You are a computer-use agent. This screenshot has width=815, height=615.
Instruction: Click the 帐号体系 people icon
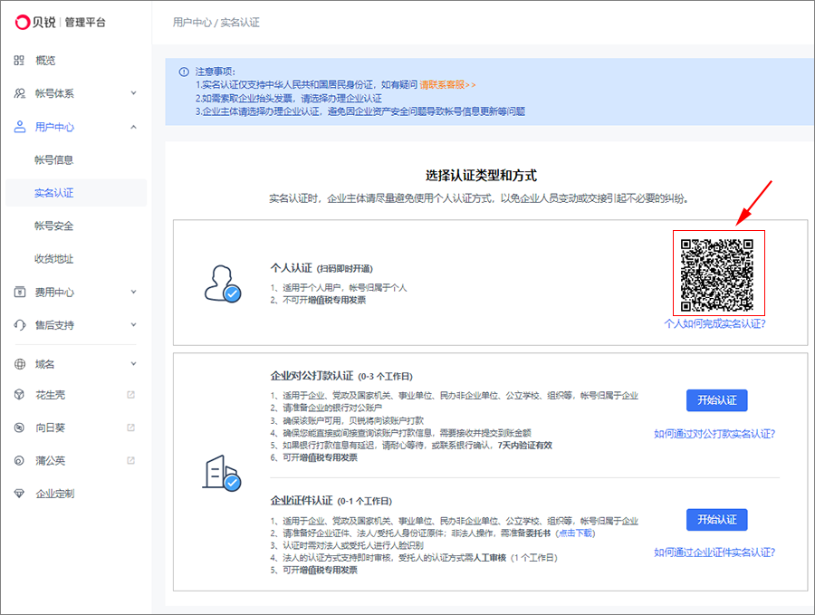(x=19, y=93)
